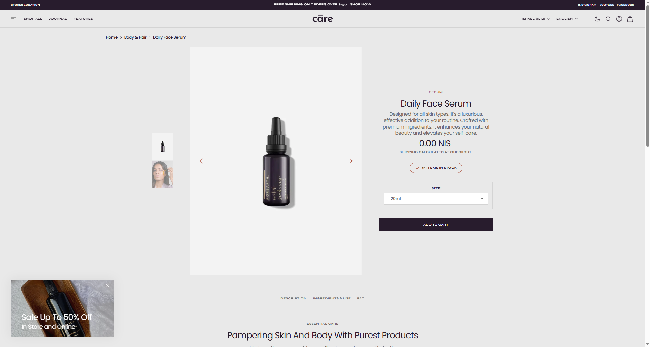
Task: Expand the Israel country selector
Action: click(x=536, y=19)
